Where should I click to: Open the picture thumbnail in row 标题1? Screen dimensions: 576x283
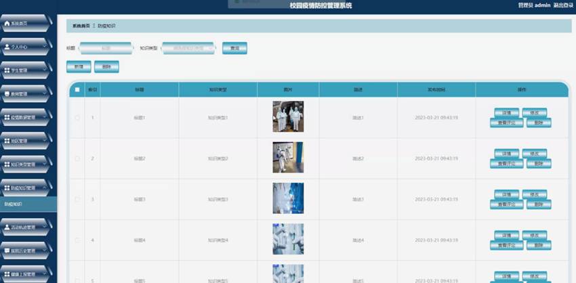pyautogui.click(x=288, y=116)
